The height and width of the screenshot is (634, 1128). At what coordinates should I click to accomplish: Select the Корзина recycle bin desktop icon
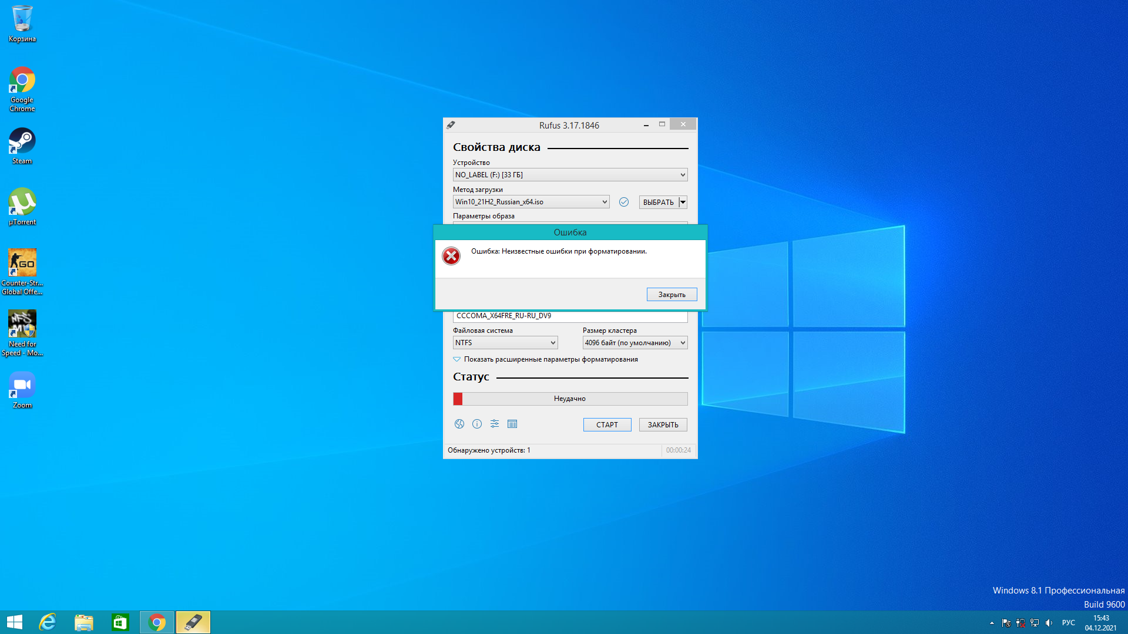click(22, 24)
